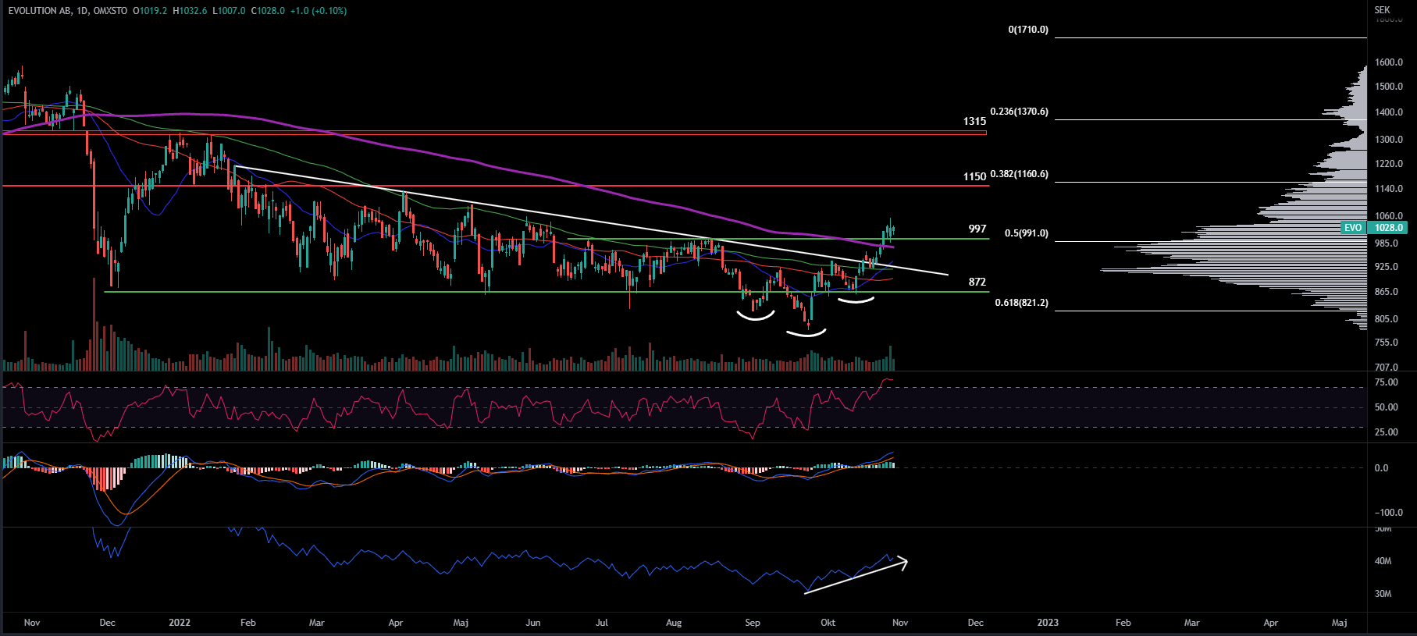Click the 1315 resistance level label

pos(974,122)
